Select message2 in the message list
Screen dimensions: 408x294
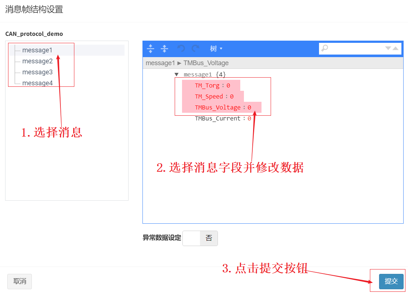[37, 61]
